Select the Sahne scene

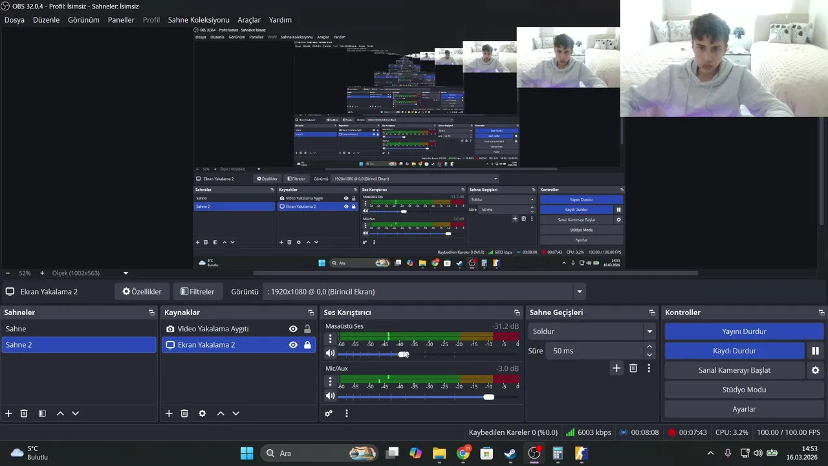[x=78, y=329]
